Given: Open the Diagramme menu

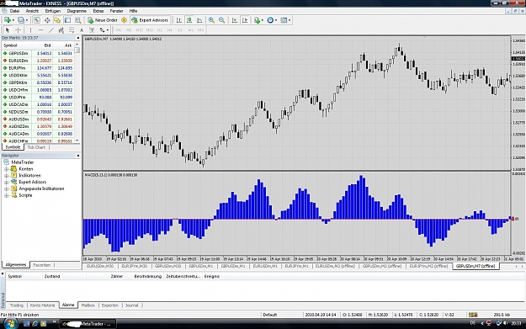Looking at the screenshot, I should 77,11.
